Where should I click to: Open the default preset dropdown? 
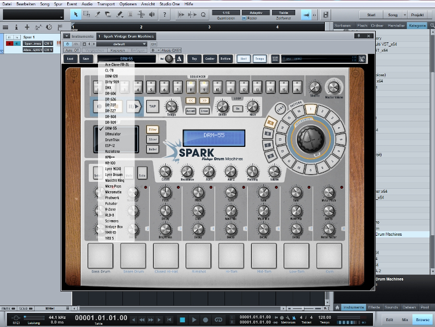[122, 44]
